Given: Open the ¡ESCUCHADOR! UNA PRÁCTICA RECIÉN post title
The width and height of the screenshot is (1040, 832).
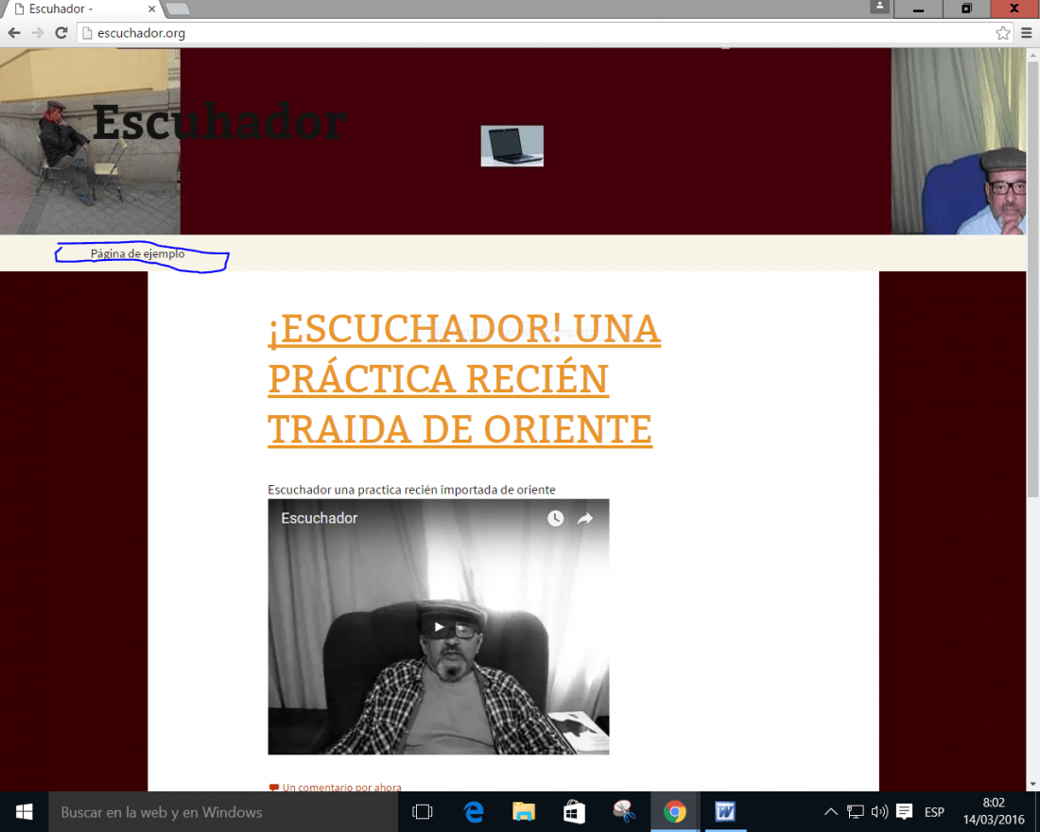Looking at the screenshot, I should 463,379.
